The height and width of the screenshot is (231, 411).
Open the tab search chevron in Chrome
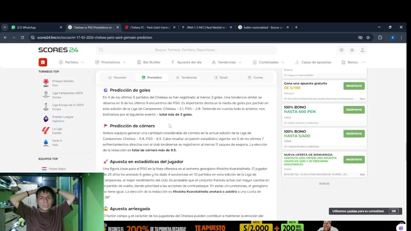[4, 27]
